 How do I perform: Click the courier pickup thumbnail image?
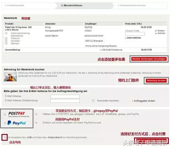10,77
